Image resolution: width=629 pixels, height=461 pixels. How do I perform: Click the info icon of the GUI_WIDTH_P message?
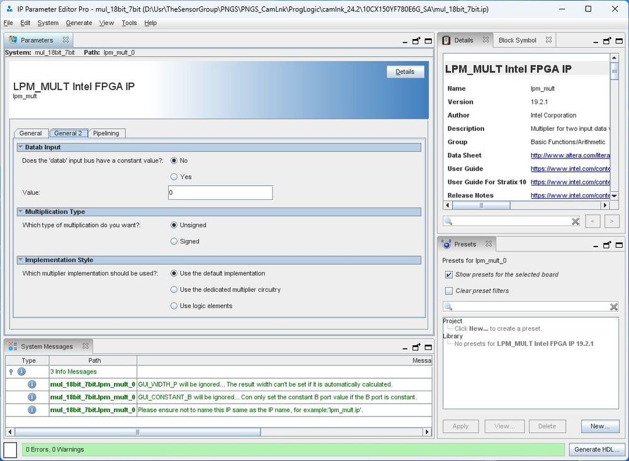(31, 384)
